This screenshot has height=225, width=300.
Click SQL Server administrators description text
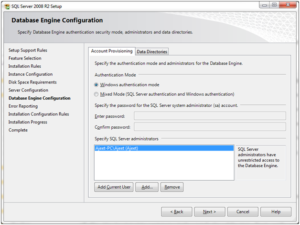coord(258,157)
